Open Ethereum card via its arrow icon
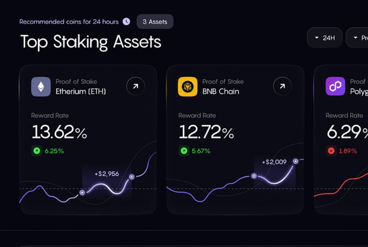This screenshot has width=368, height=247. click(x=135, y=86)
